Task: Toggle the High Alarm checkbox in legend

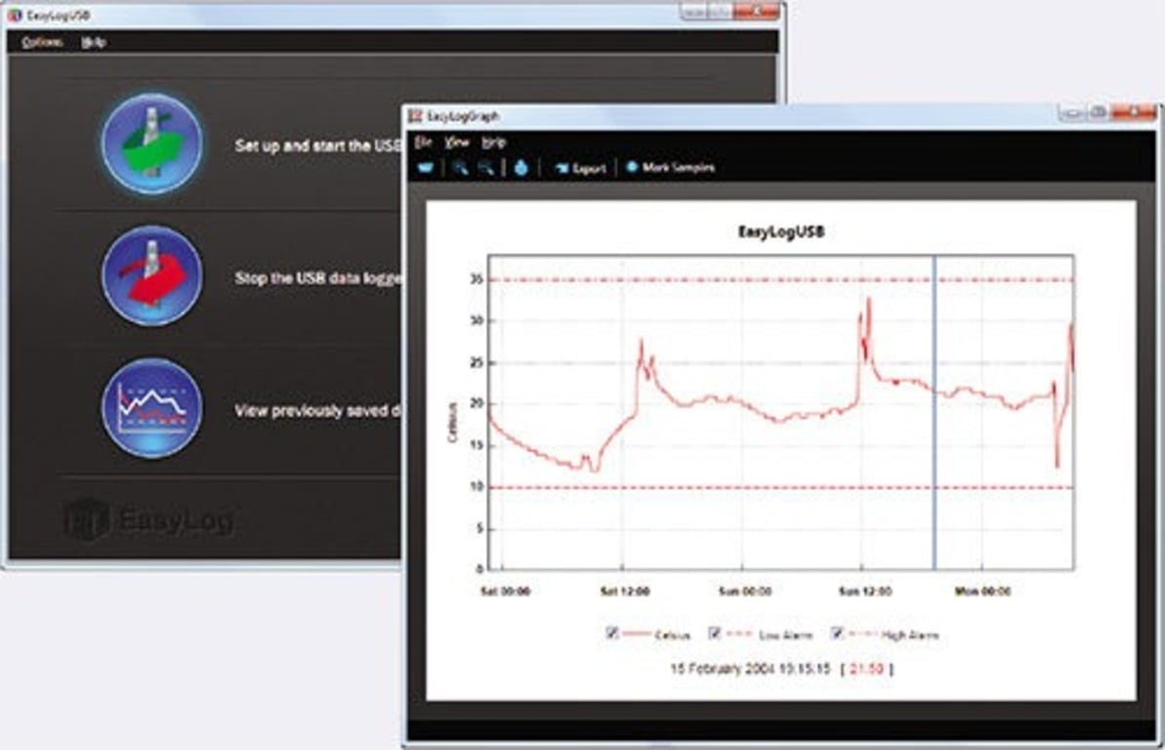Action: (837, 633)
